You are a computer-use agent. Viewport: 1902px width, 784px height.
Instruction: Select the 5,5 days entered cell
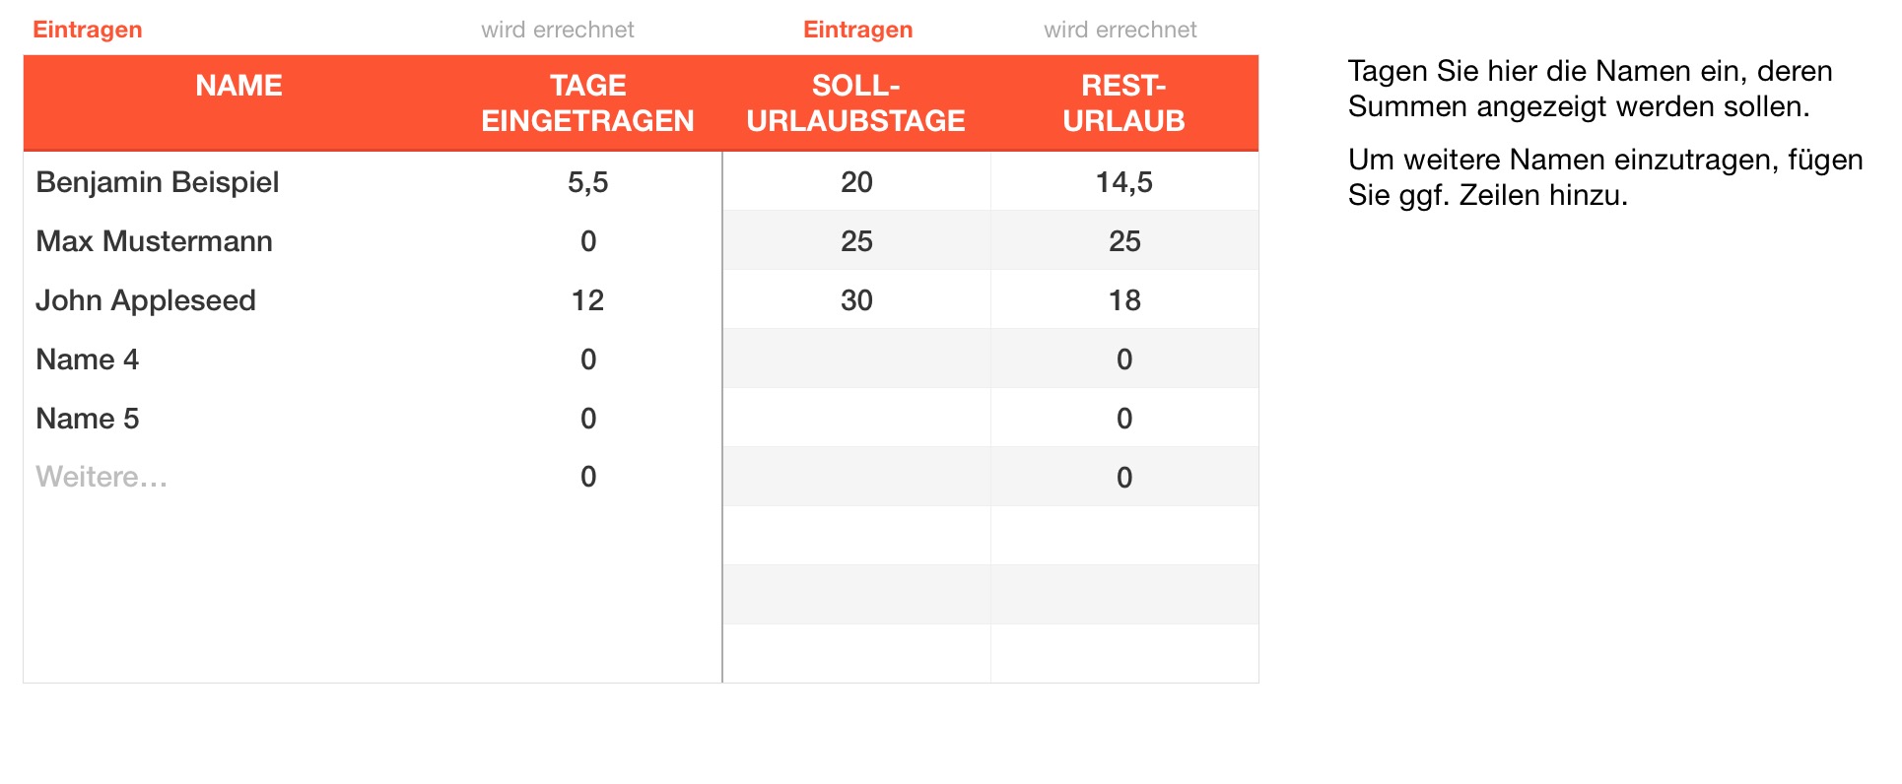(x=587, y=182)
